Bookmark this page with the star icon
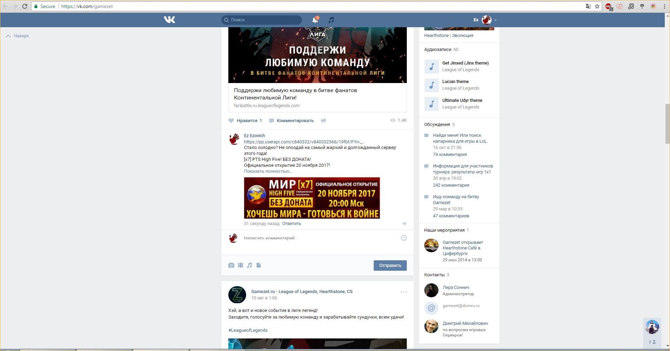 coord(597,6)
